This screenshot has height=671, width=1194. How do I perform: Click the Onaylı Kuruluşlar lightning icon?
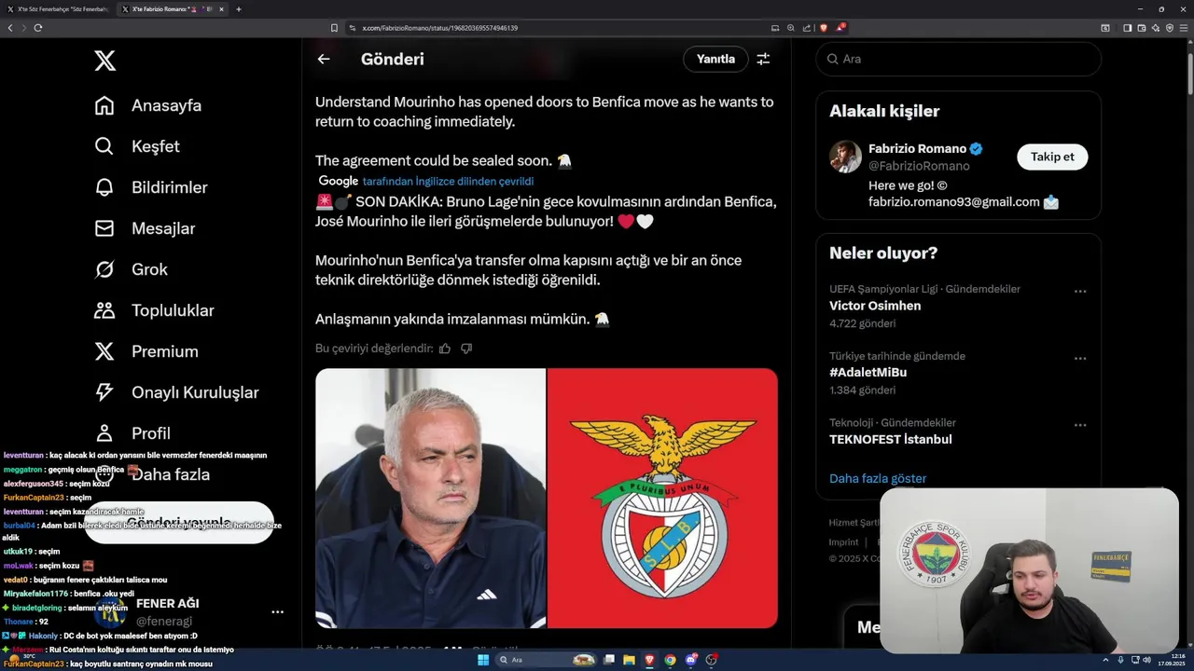tap(104, 392)
